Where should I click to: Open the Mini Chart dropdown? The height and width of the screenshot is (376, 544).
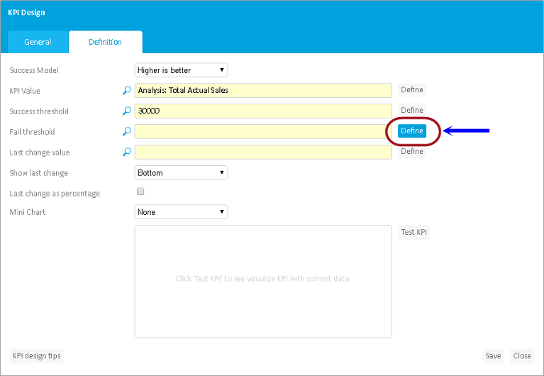coord(181,211)
